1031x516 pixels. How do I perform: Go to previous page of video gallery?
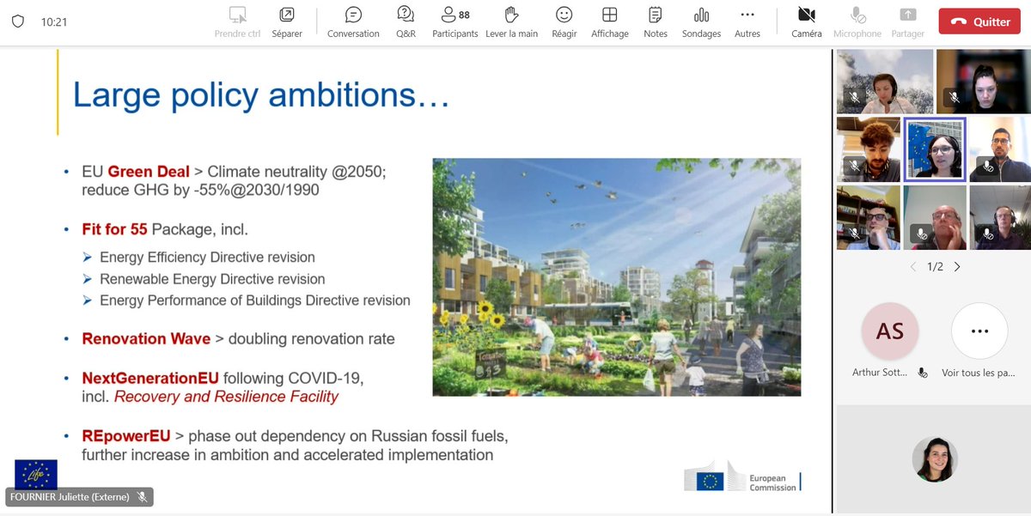[912, 267]
